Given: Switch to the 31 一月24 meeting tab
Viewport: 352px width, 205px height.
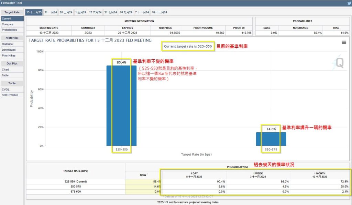Looking at the screenshot, I should (51, 12).
